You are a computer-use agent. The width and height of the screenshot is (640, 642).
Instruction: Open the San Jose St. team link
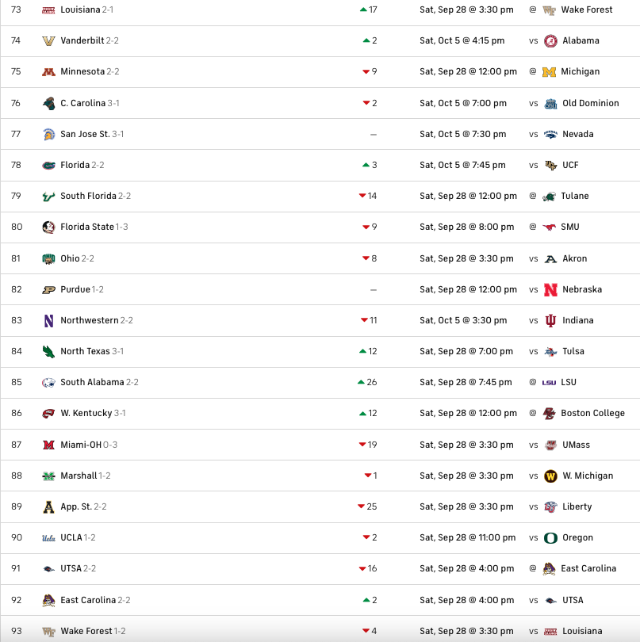(85, 135)
